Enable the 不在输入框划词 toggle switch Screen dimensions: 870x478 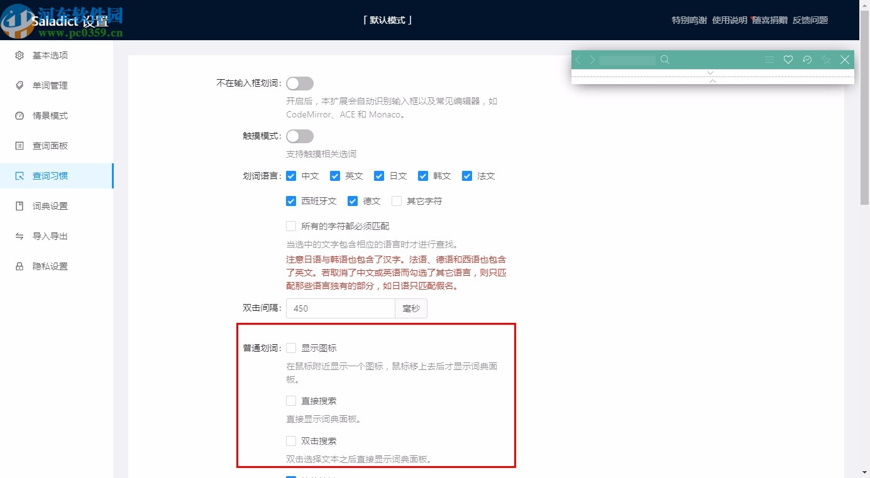pos(300,83)
